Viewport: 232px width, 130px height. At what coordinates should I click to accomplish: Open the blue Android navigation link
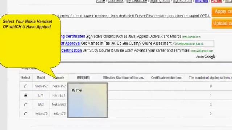tap(202, 1)
